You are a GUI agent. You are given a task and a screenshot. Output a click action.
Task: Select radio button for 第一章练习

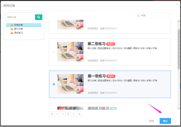coord(54,84)
